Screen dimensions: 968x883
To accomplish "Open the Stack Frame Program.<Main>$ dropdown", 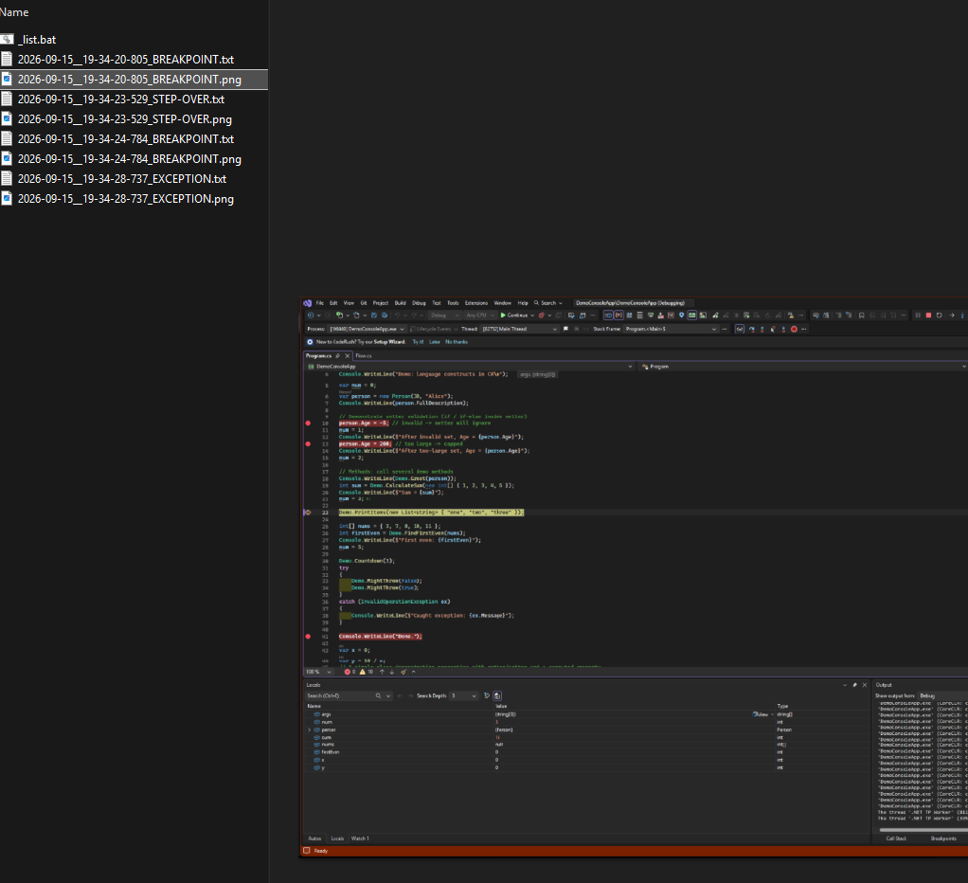I will point(671,329).
